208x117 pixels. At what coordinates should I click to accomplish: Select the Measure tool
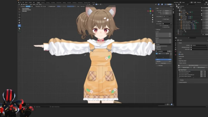tap(20, 28)
